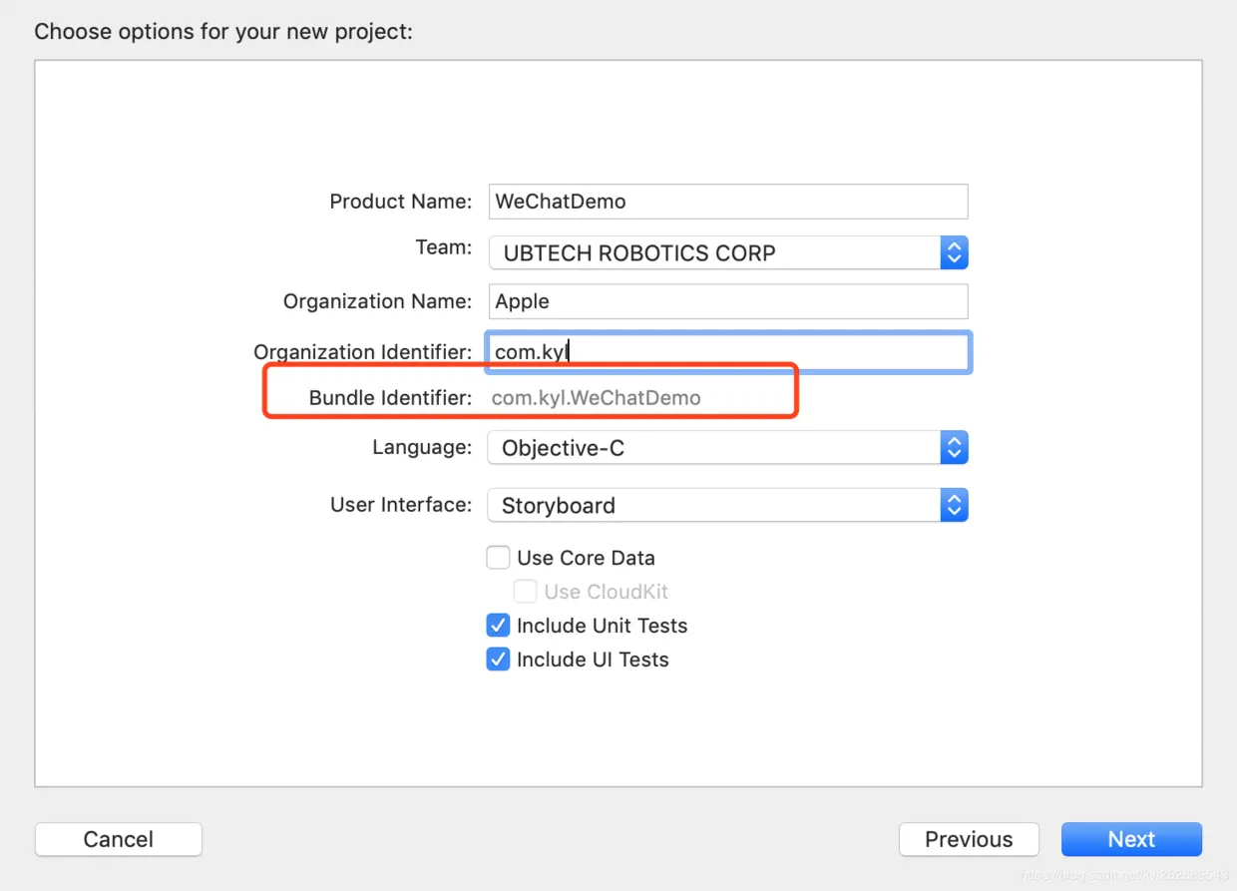
Task: Click the Include UI Tests label
Action: click(x=593, y=660)
